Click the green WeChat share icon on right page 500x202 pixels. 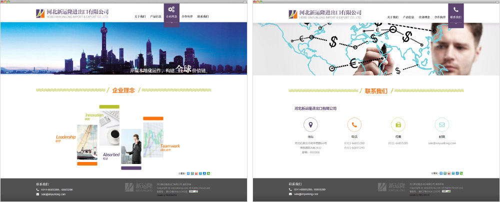[x=461, y=173]
